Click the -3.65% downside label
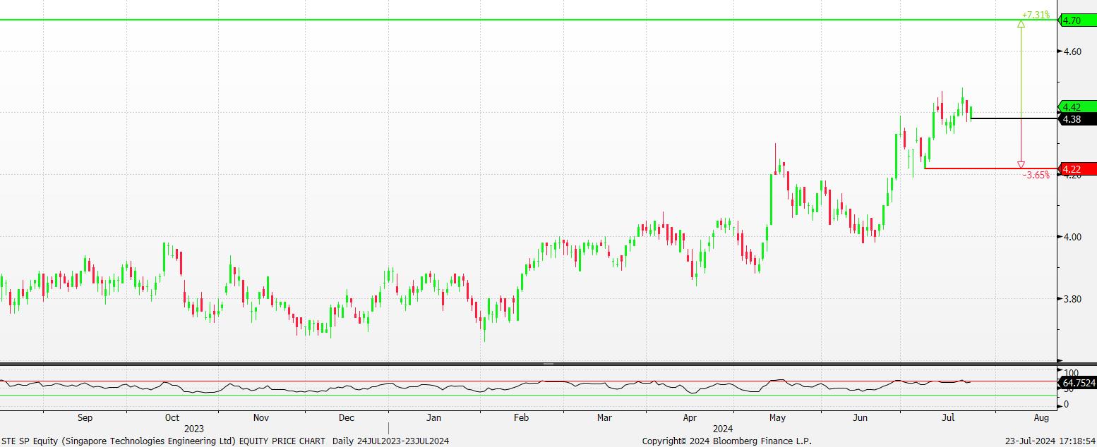The width and height of the screenshot is (1097, 447). pyautogui.click(x=1036, y=175)
